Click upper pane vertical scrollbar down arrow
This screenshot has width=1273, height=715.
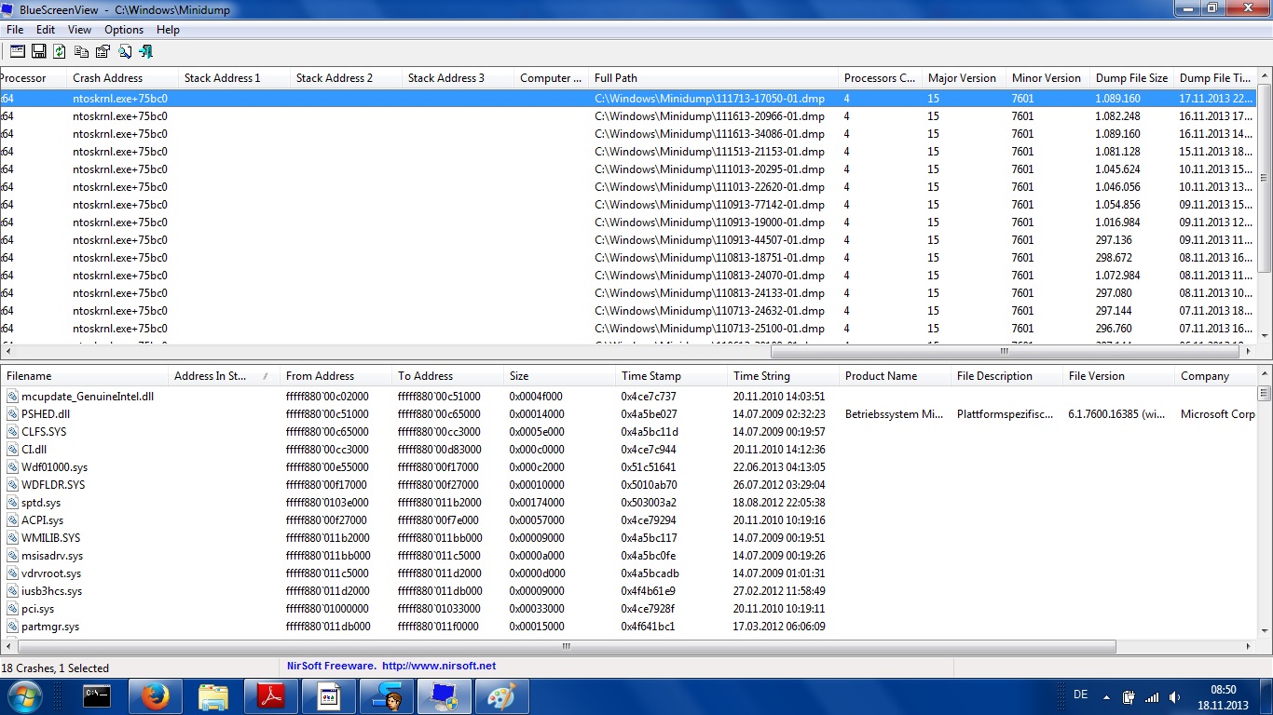(x=1265, y=336)
